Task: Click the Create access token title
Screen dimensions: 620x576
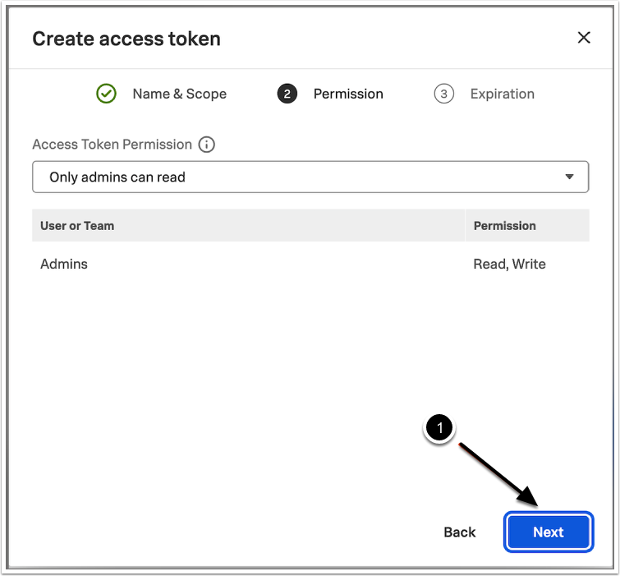Action: [x=126, y=39]
